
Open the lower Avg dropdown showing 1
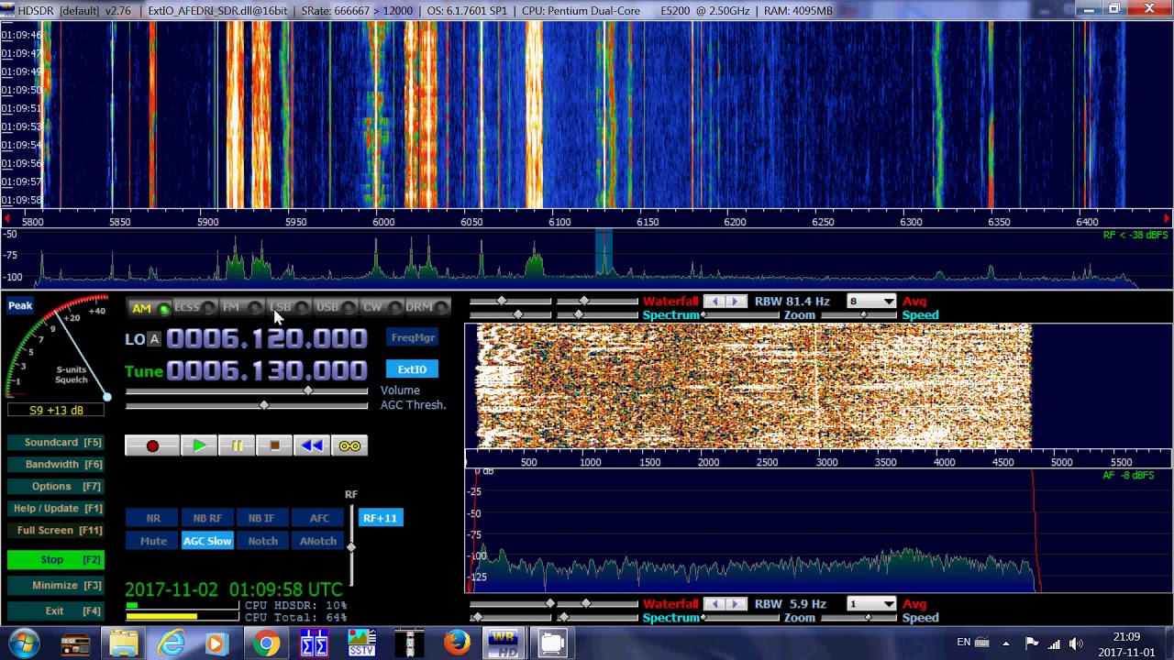click(871, 604)
